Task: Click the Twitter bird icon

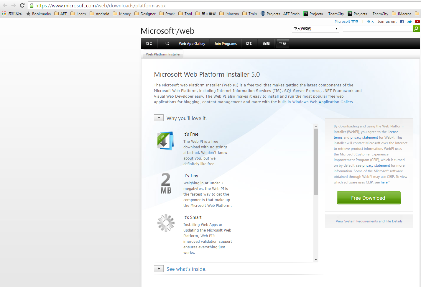Action: 410,22
